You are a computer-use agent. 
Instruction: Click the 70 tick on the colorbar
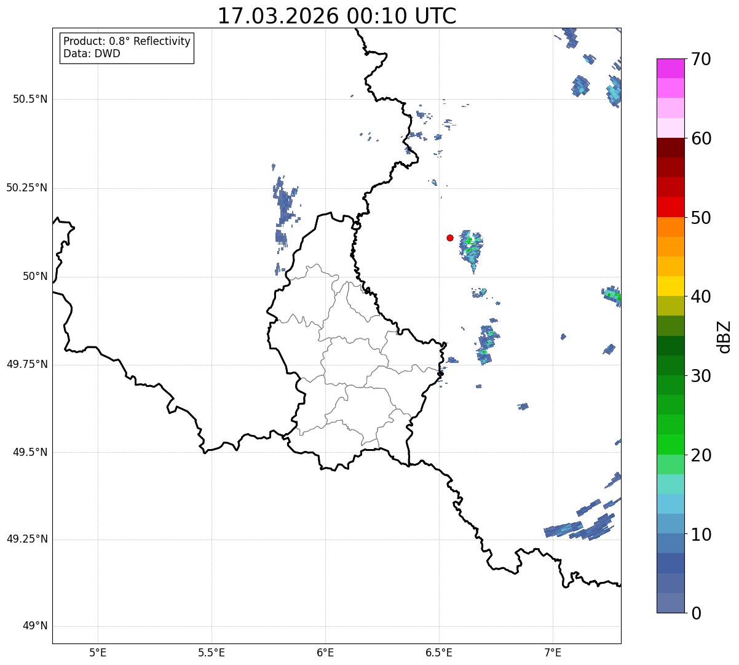(701, 59)
